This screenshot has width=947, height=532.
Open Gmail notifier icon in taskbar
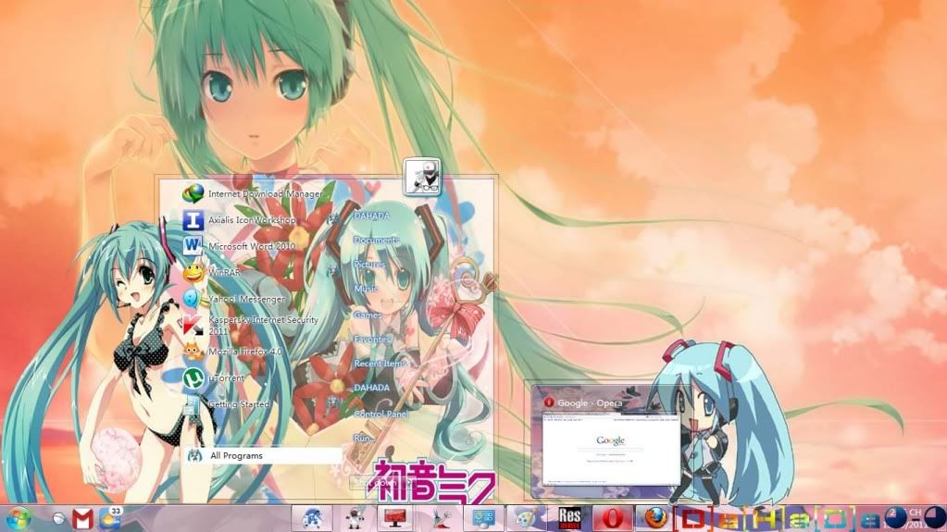[x=82, y=518]
